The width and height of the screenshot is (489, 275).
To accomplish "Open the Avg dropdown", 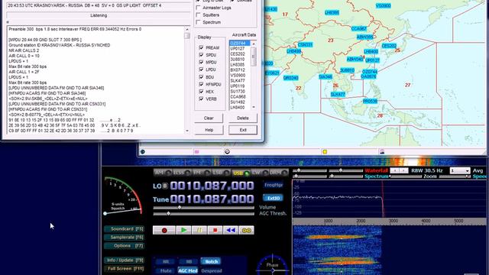I will click(x=460, y=170).
